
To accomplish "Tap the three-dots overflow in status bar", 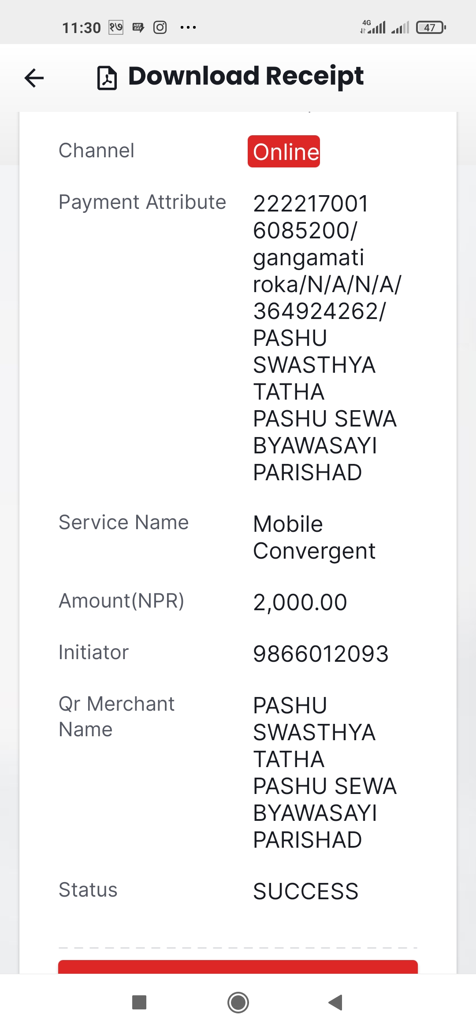I will click(x=188, y=27).
